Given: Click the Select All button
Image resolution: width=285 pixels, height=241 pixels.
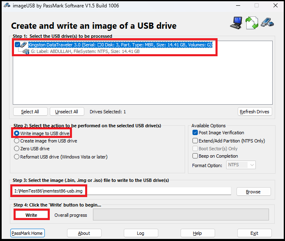Looking at the screenshot, I should click(x=30, y=112).
